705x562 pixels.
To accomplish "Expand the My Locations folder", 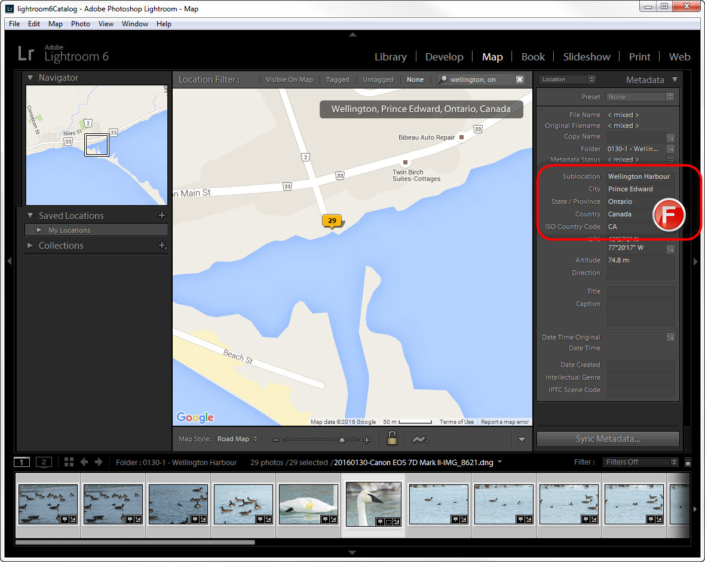I will point(39,230).
